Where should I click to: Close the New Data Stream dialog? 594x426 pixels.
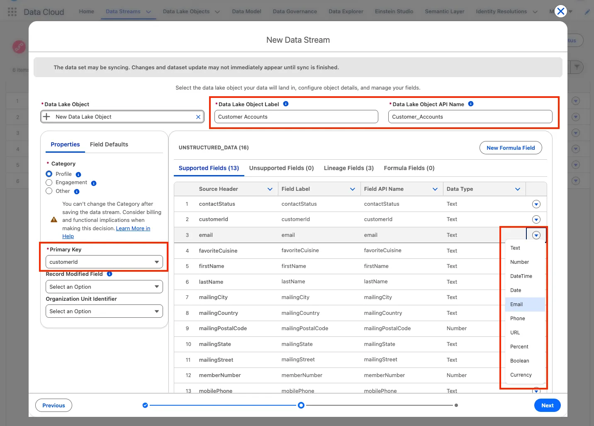(560, 11)
